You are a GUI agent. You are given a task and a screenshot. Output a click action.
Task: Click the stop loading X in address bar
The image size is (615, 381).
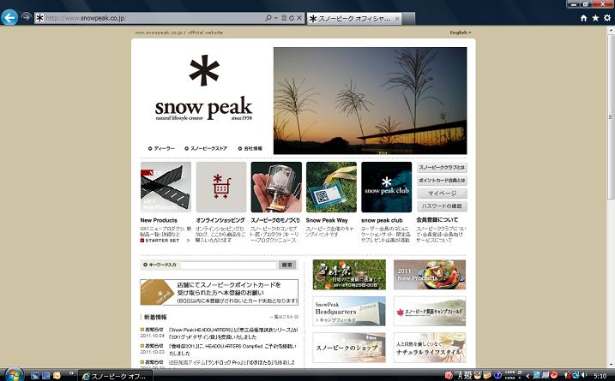point(299,18)
